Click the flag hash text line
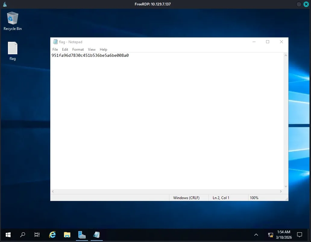This screenshot has width=311, height=242. [x=90, y=56]
